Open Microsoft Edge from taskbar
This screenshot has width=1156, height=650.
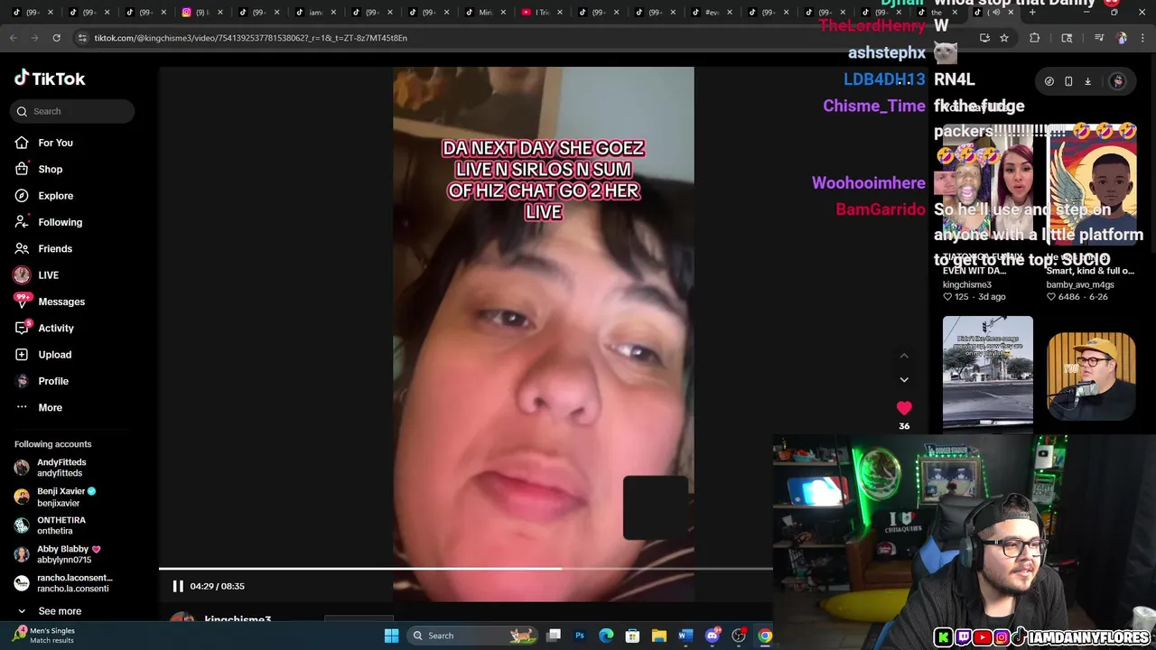(x=606, y=636)
